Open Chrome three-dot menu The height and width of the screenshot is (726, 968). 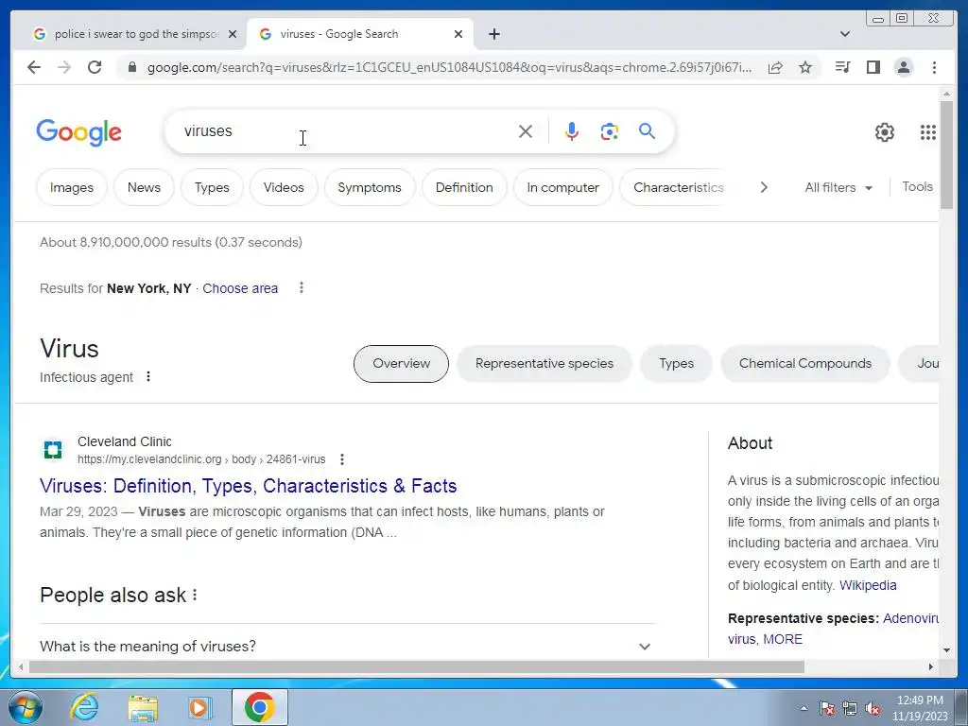pos(934,67)
